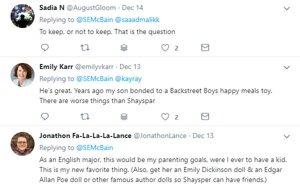Like Emily Karr's tweet
Image resolution: width=300 pixels, height=187 pixels.
pos(165,116)
